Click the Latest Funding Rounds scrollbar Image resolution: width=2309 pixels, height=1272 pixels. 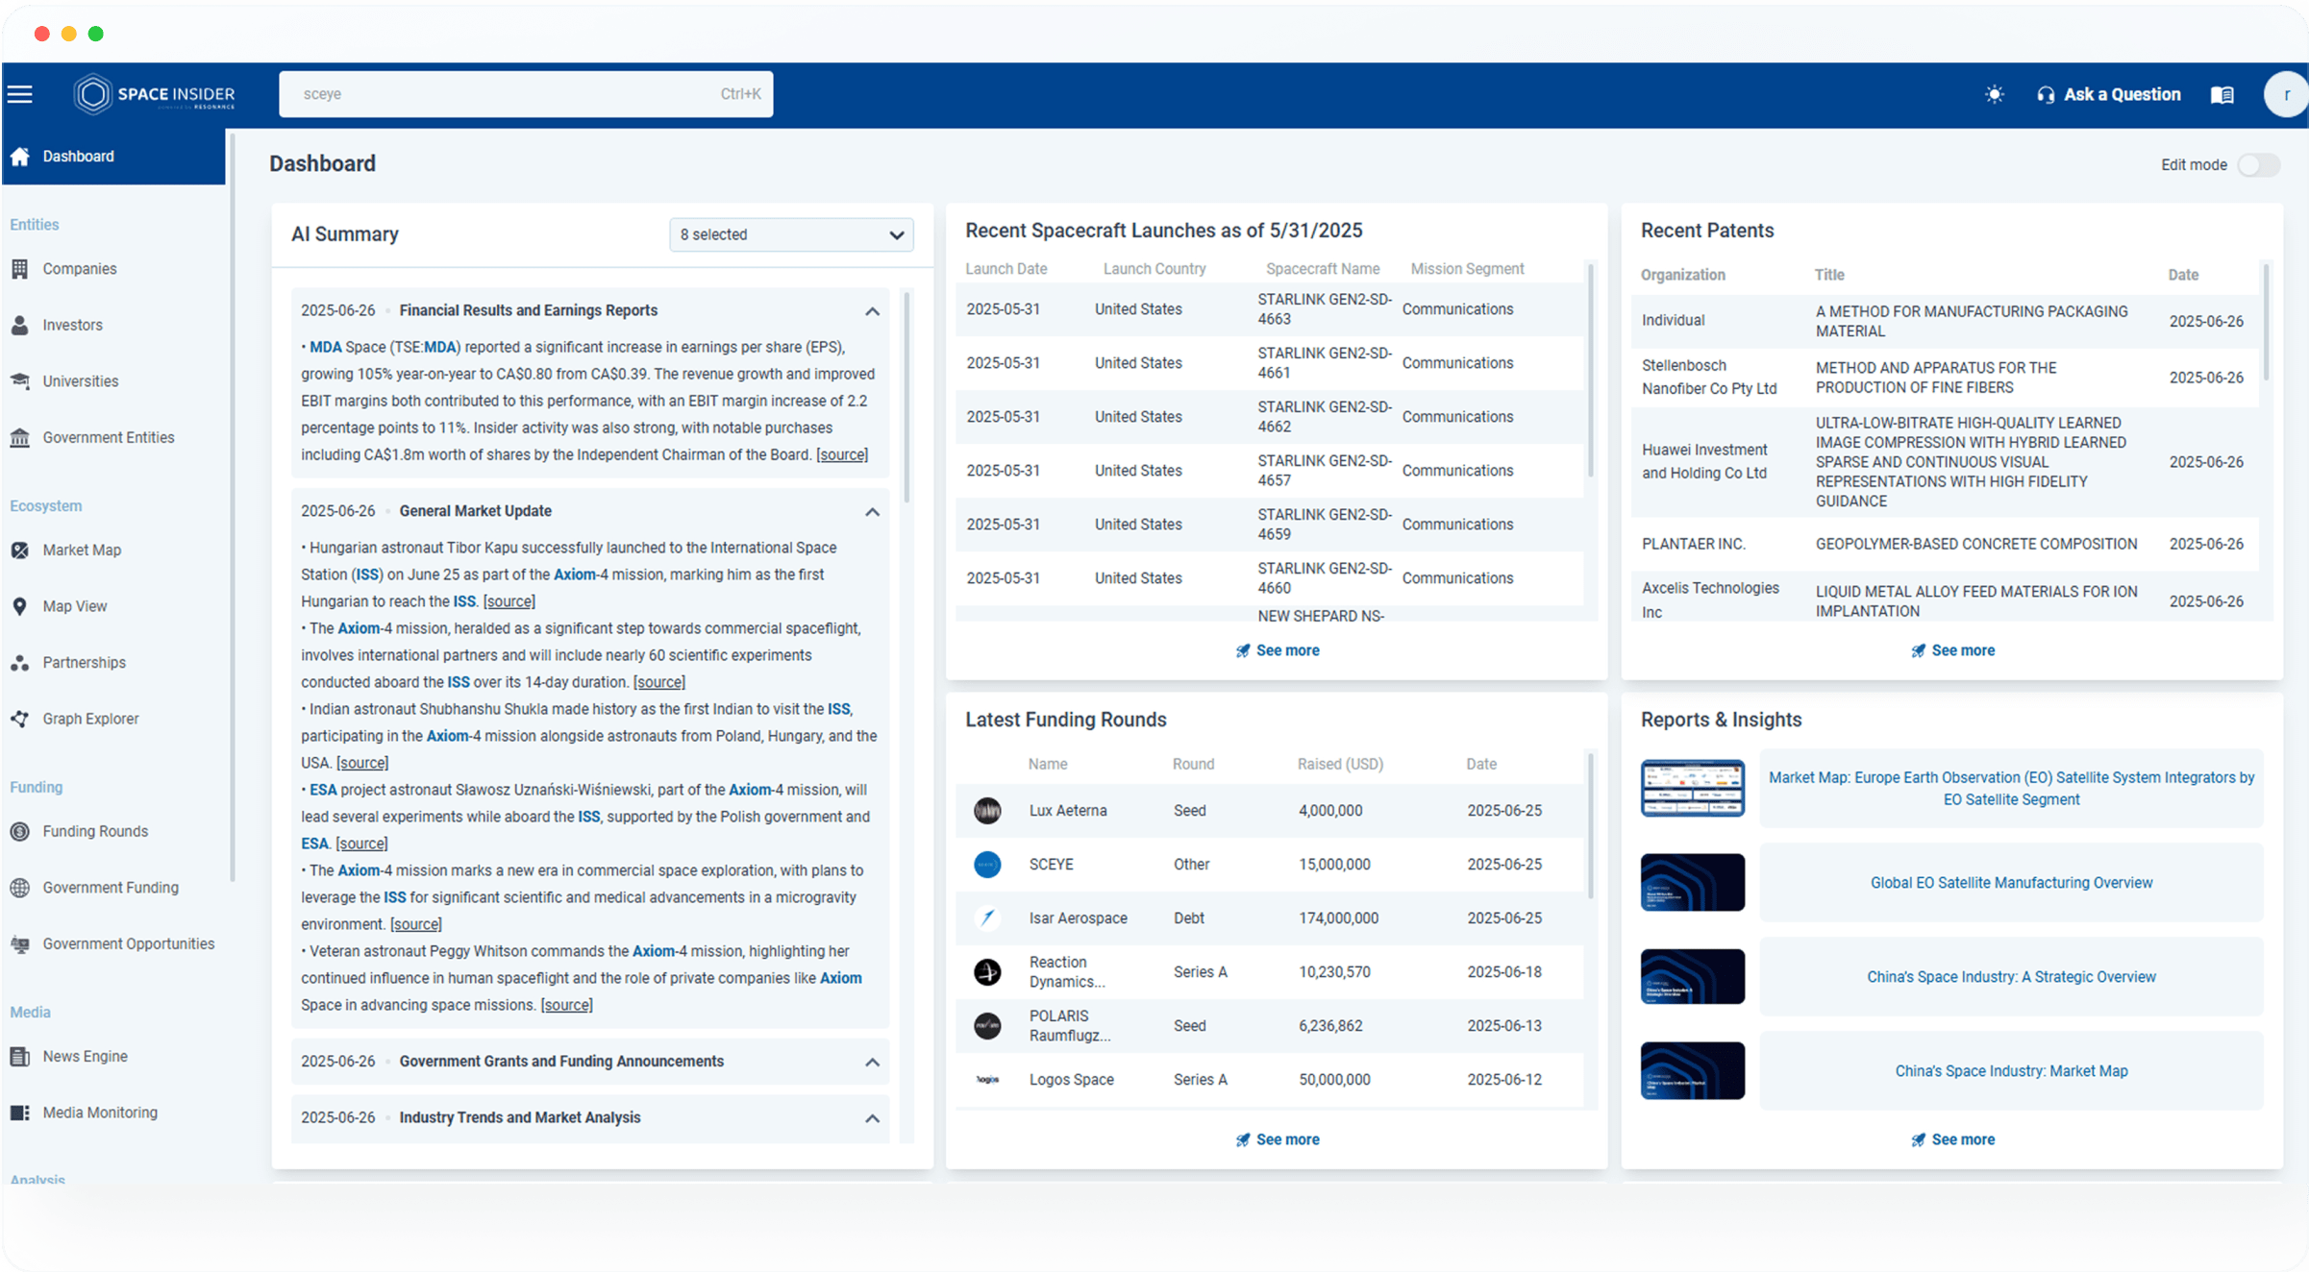coord(1590,826)
